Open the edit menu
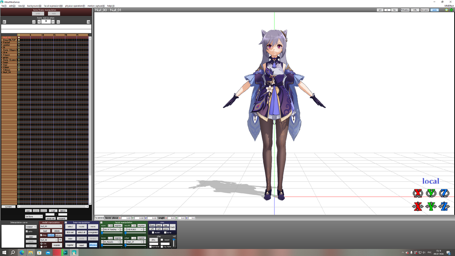The image size is (455, 256). coord(12,6)
